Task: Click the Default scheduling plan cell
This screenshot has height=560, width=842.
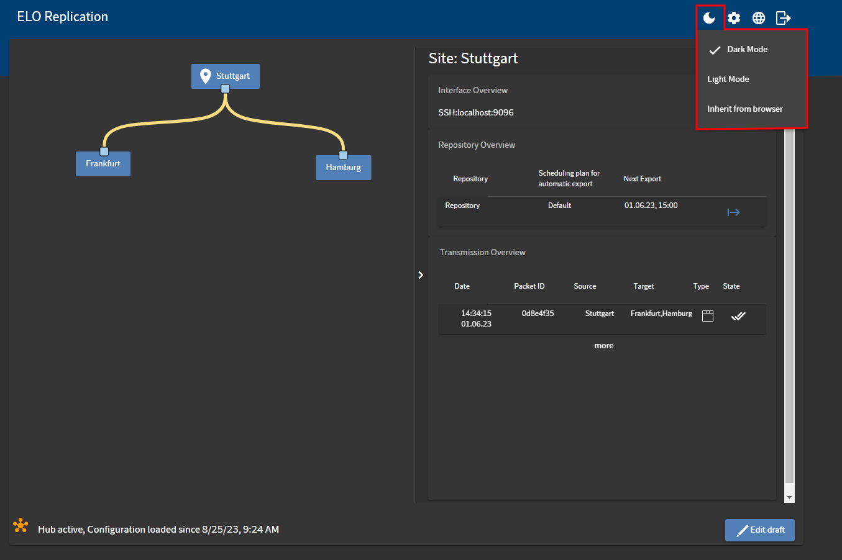Action: click(559, 205)
